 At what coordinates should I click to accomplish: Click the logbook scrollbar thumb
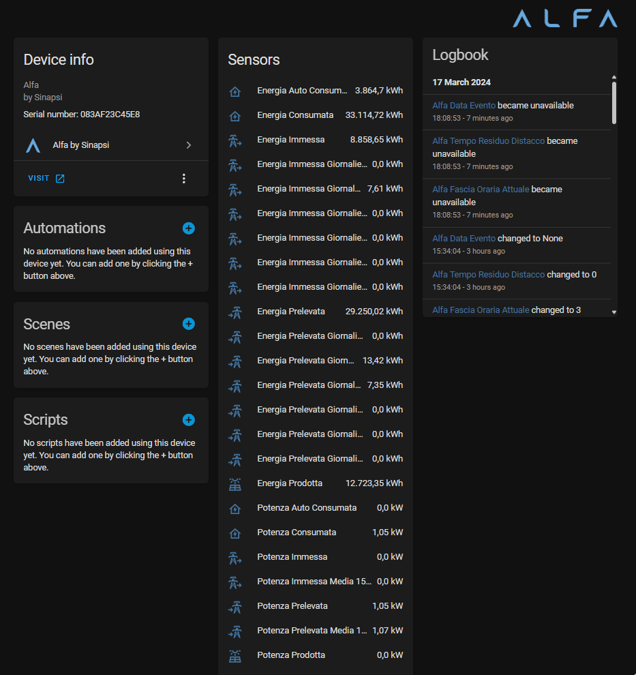[614, 103]
